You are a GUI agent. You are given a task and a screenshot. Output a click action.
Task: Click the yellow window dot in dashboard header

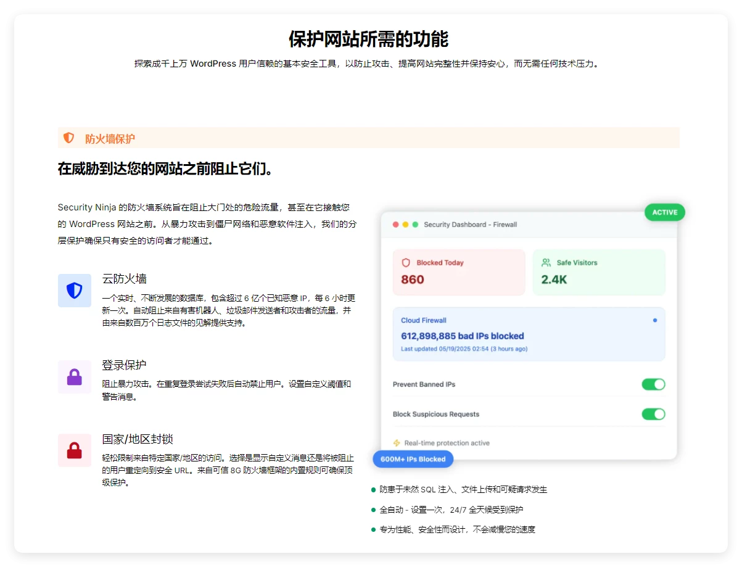click(x=405, y=225)
